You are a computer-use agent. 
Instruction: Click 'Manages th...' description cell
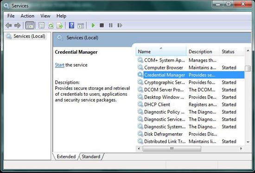pyautogui.click(x=203, y=60)
